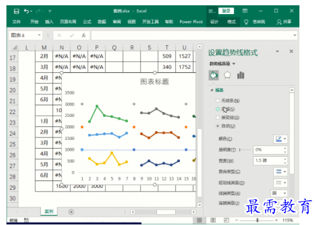This screenshot has width=317, height=225.
Task: Open the Name Box dropdown arrow
Action: pos(39,35)
